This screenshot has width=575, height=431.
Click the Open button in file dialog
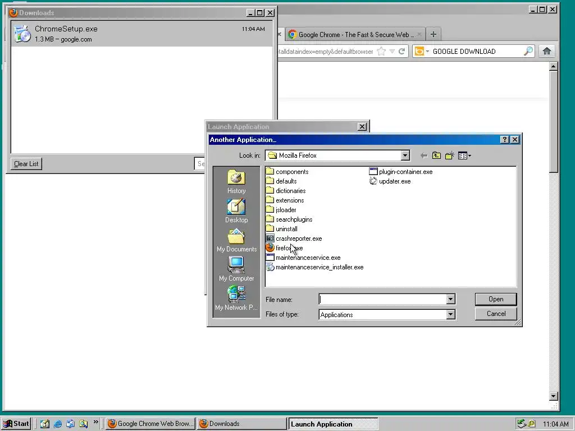click(496, 299)
